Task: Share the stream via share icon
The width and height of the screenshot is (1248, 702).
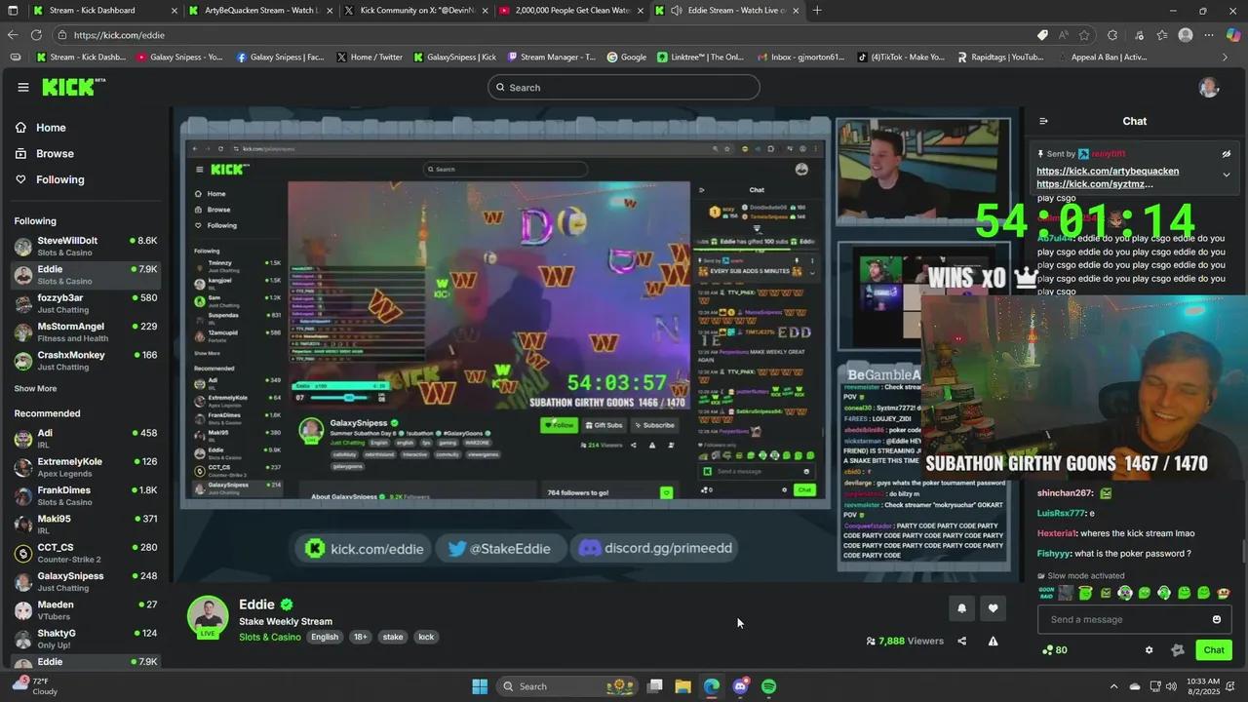Action: [962, 641]
